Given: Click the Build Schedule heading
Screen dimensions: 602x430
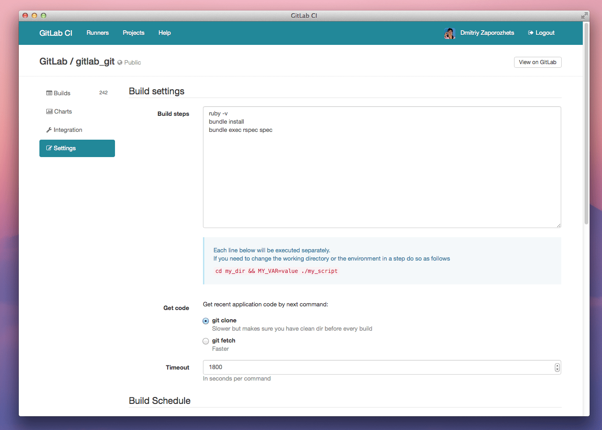Looking at the screenshot, I should [159, 401].
